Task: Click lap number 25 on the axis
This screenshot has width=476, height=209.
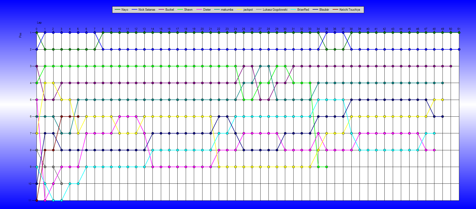Action: 244,29
